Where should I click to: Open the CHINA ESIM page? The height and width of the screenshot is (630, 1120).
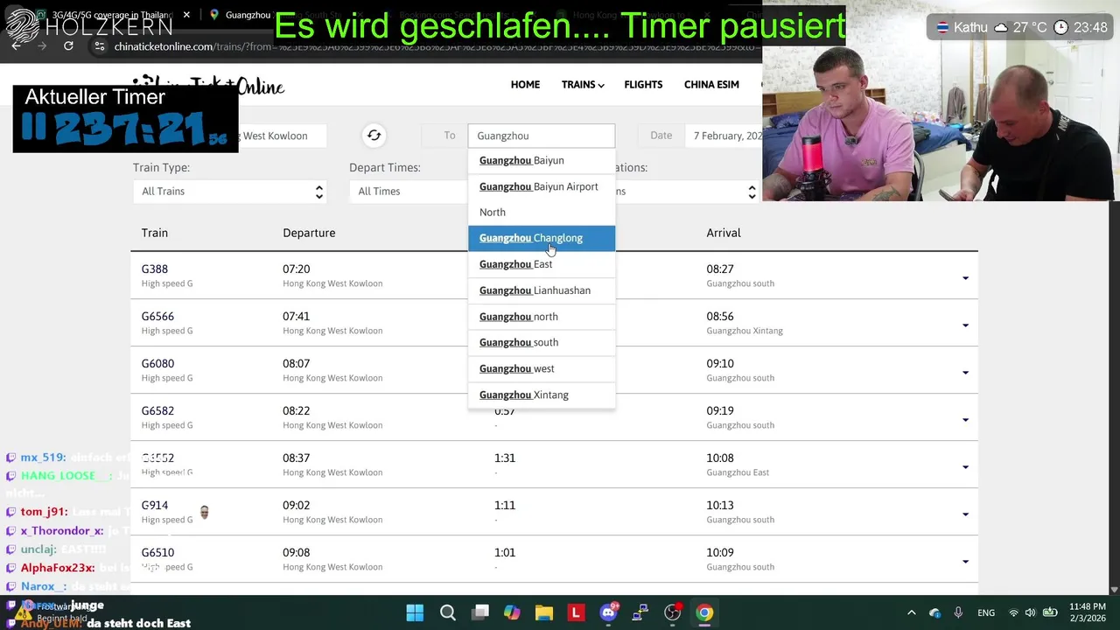(x=711, y=85)
